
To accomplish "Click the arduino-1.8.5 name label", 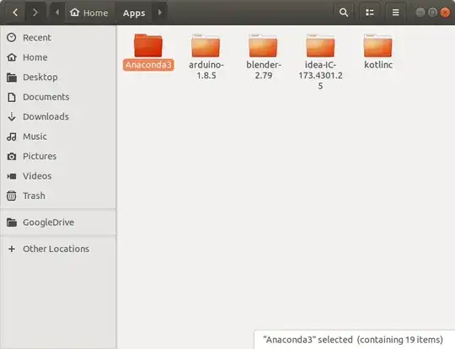I will point(206,70).
